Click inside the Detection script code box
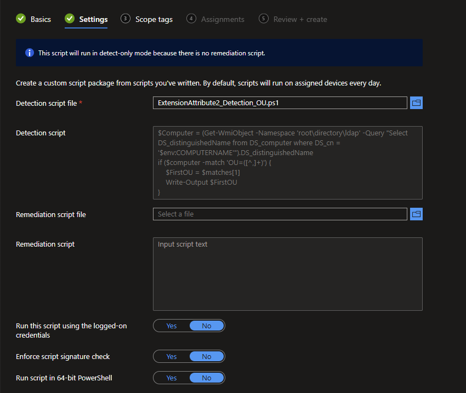Screen dimensions: 466x393 coord(287,163)
